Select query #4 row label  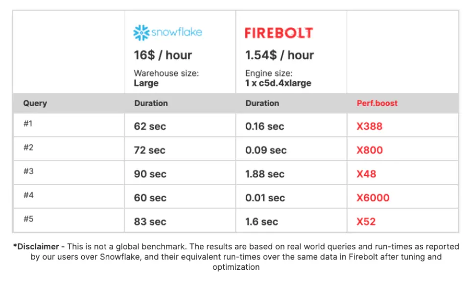[x=28, y=195]
